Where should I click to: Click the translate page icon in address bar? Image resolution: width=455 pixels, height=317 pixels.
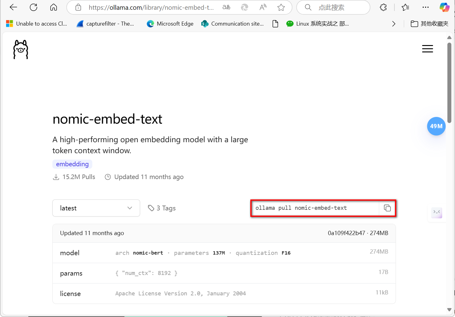226,7
